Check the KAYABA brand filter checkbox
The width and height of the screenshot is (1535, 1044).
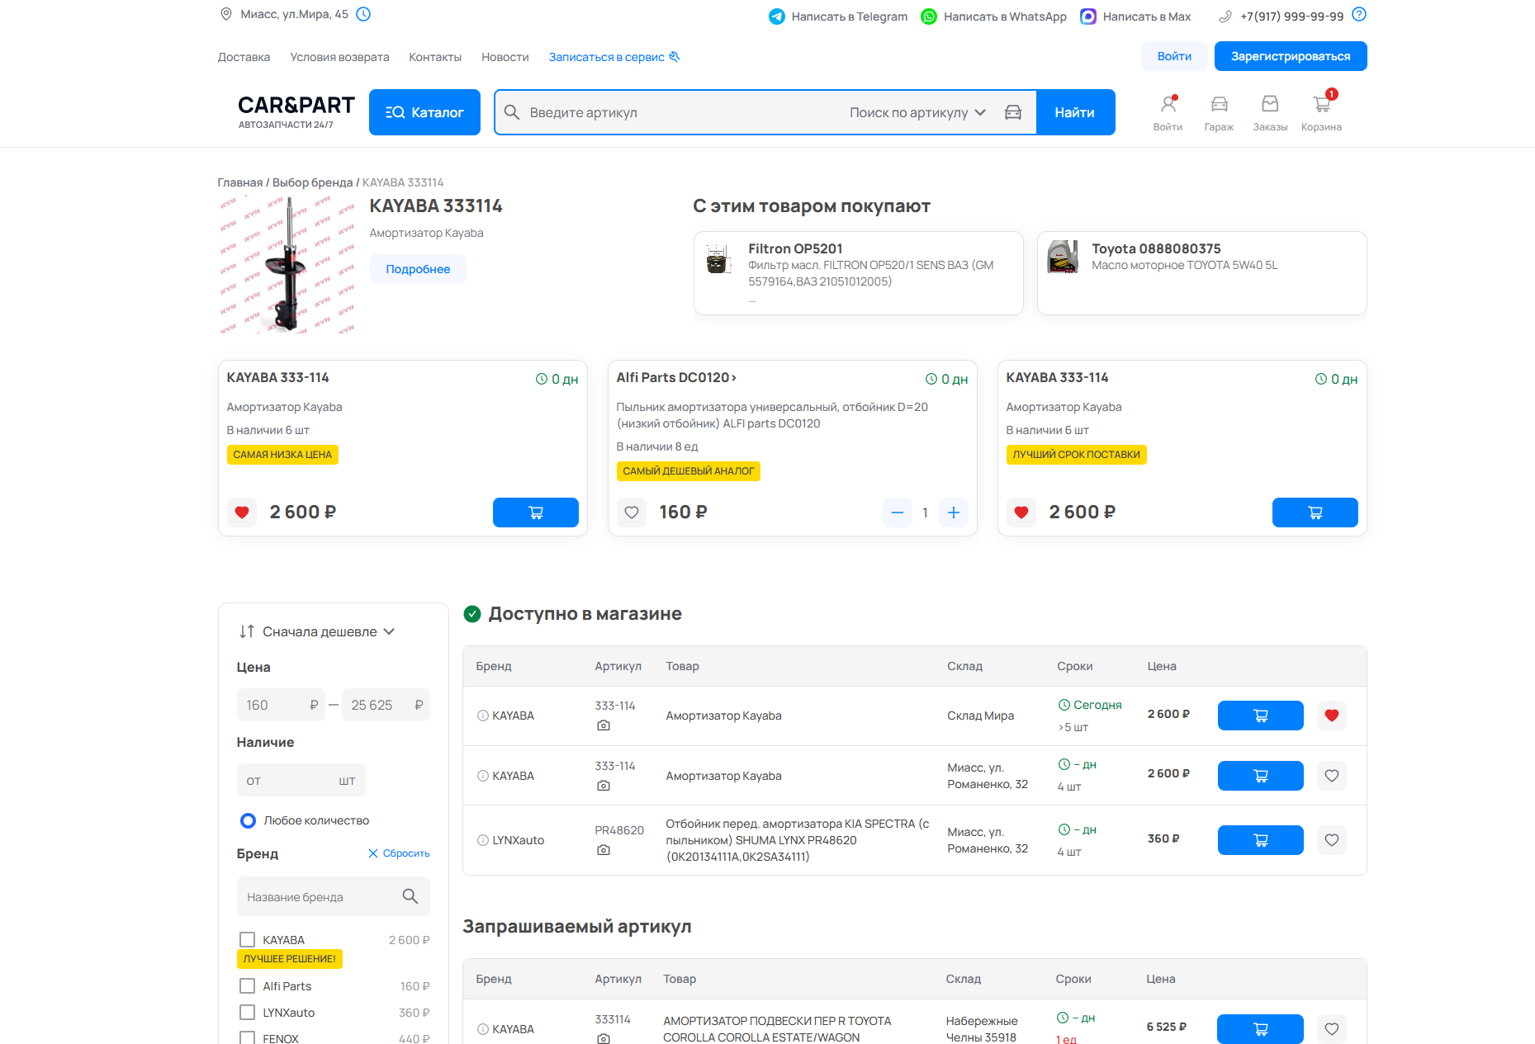247,939
